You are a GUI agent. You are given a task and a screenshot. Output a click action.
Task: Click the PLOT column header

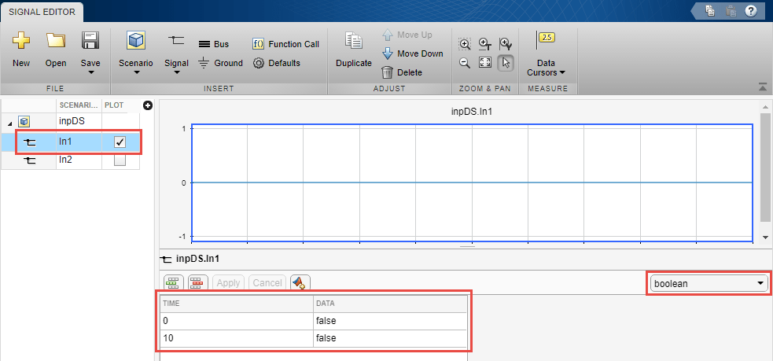(x=115, y=105)
